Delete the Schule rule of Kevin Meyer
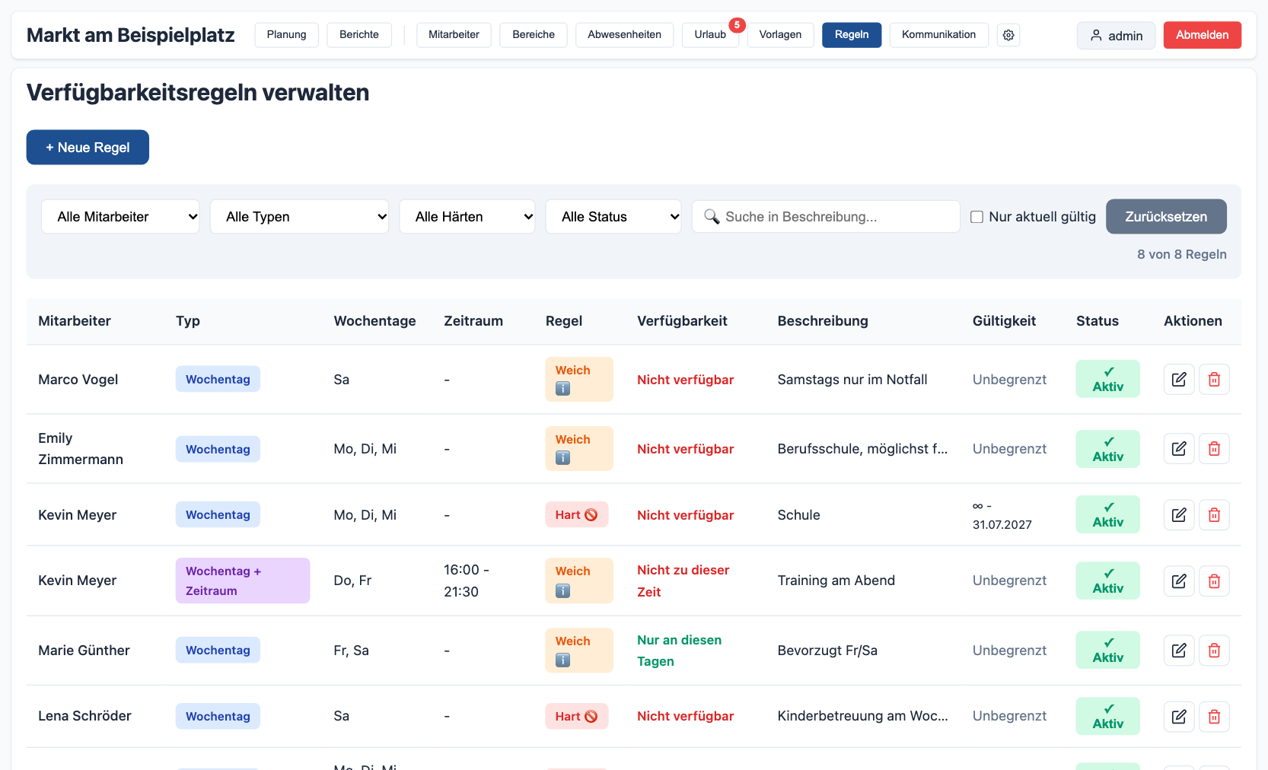The height and width of the screenshot is (770, 1268). pyautogui.click(x=1214, y=515)
